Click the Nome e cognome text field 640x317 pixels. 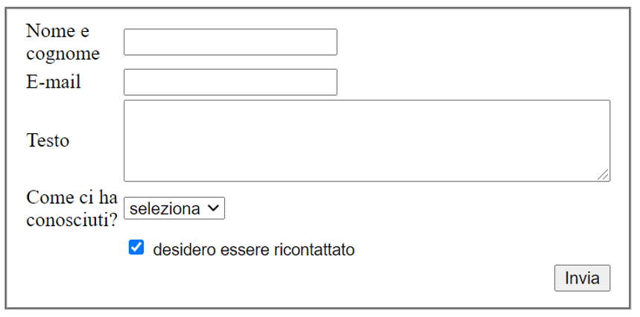(230, 42)
